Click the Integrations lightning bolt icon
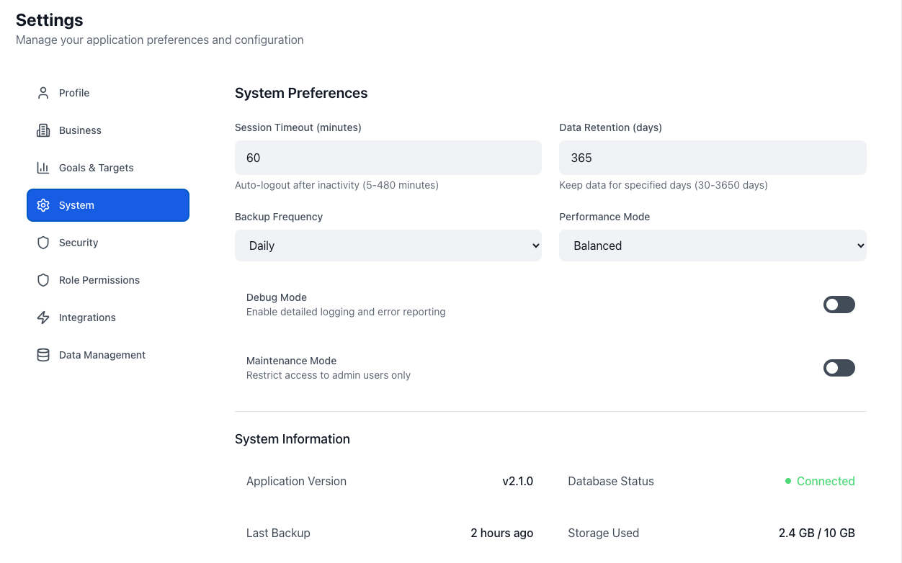Viewport: 902px width, 563px height. (x=43, y=317)
